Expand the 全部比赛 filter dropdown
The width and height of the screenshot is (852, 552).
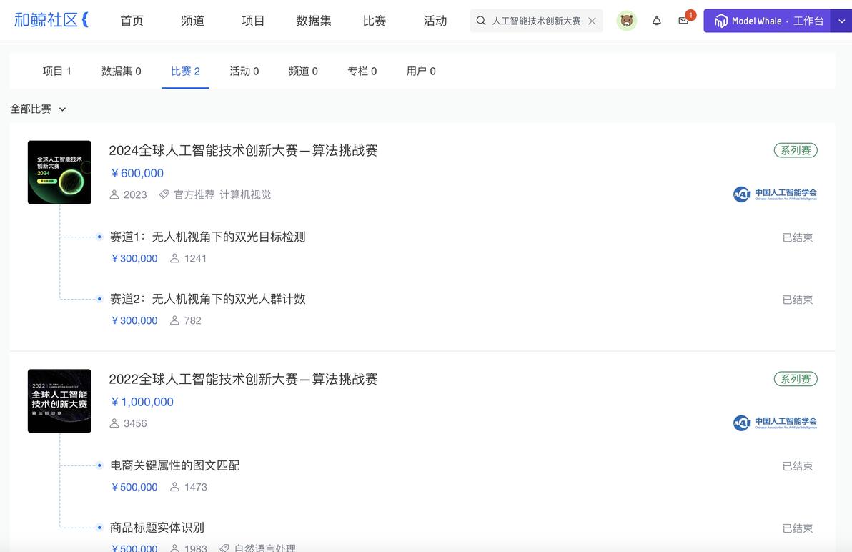pyautogui.click(x=38, y=109)
